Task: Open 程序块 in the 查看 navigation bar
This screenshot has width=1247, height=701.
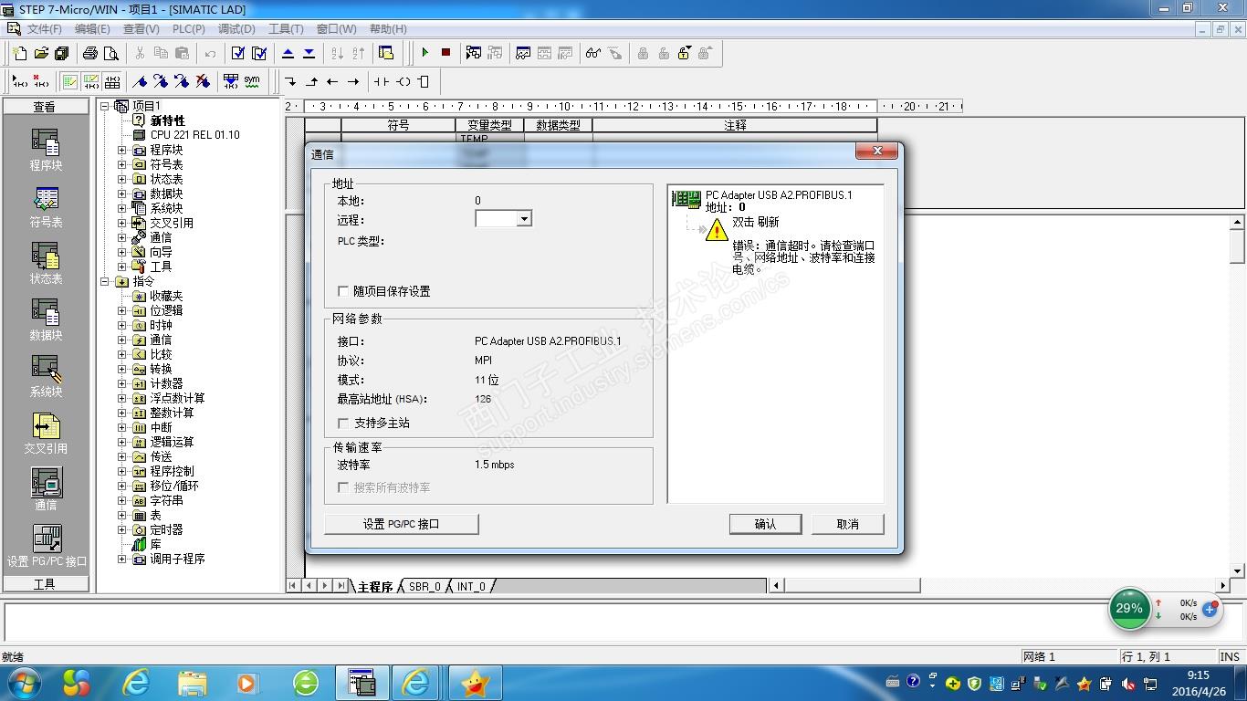Action: 46,150
